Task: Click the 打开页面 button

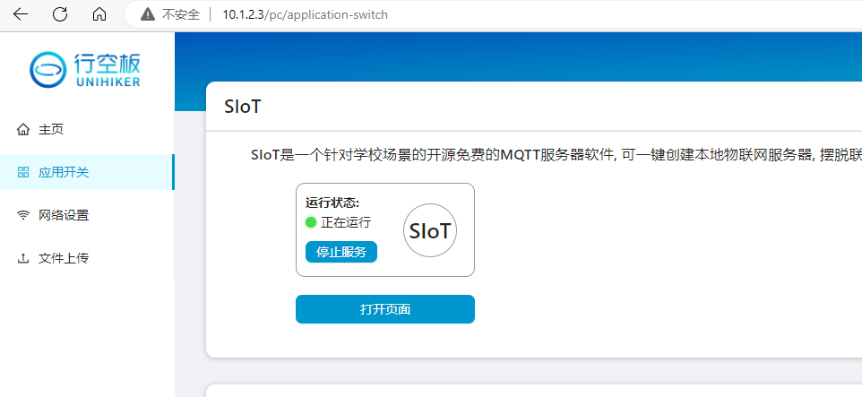Action: pos(385,309)
